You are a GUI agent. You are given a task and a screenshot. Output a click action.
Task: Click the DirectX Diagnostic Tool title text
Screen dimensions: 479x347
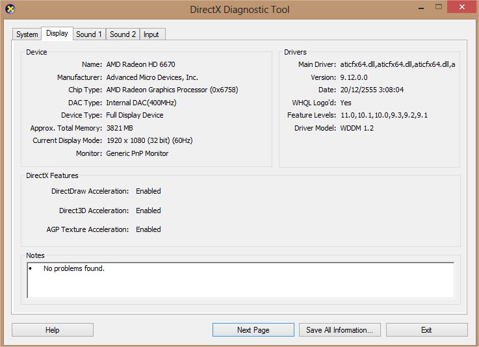(x=239, y=10)
